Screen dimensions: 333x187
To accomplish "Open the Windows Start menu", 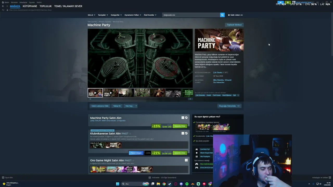I will (118, 184).
